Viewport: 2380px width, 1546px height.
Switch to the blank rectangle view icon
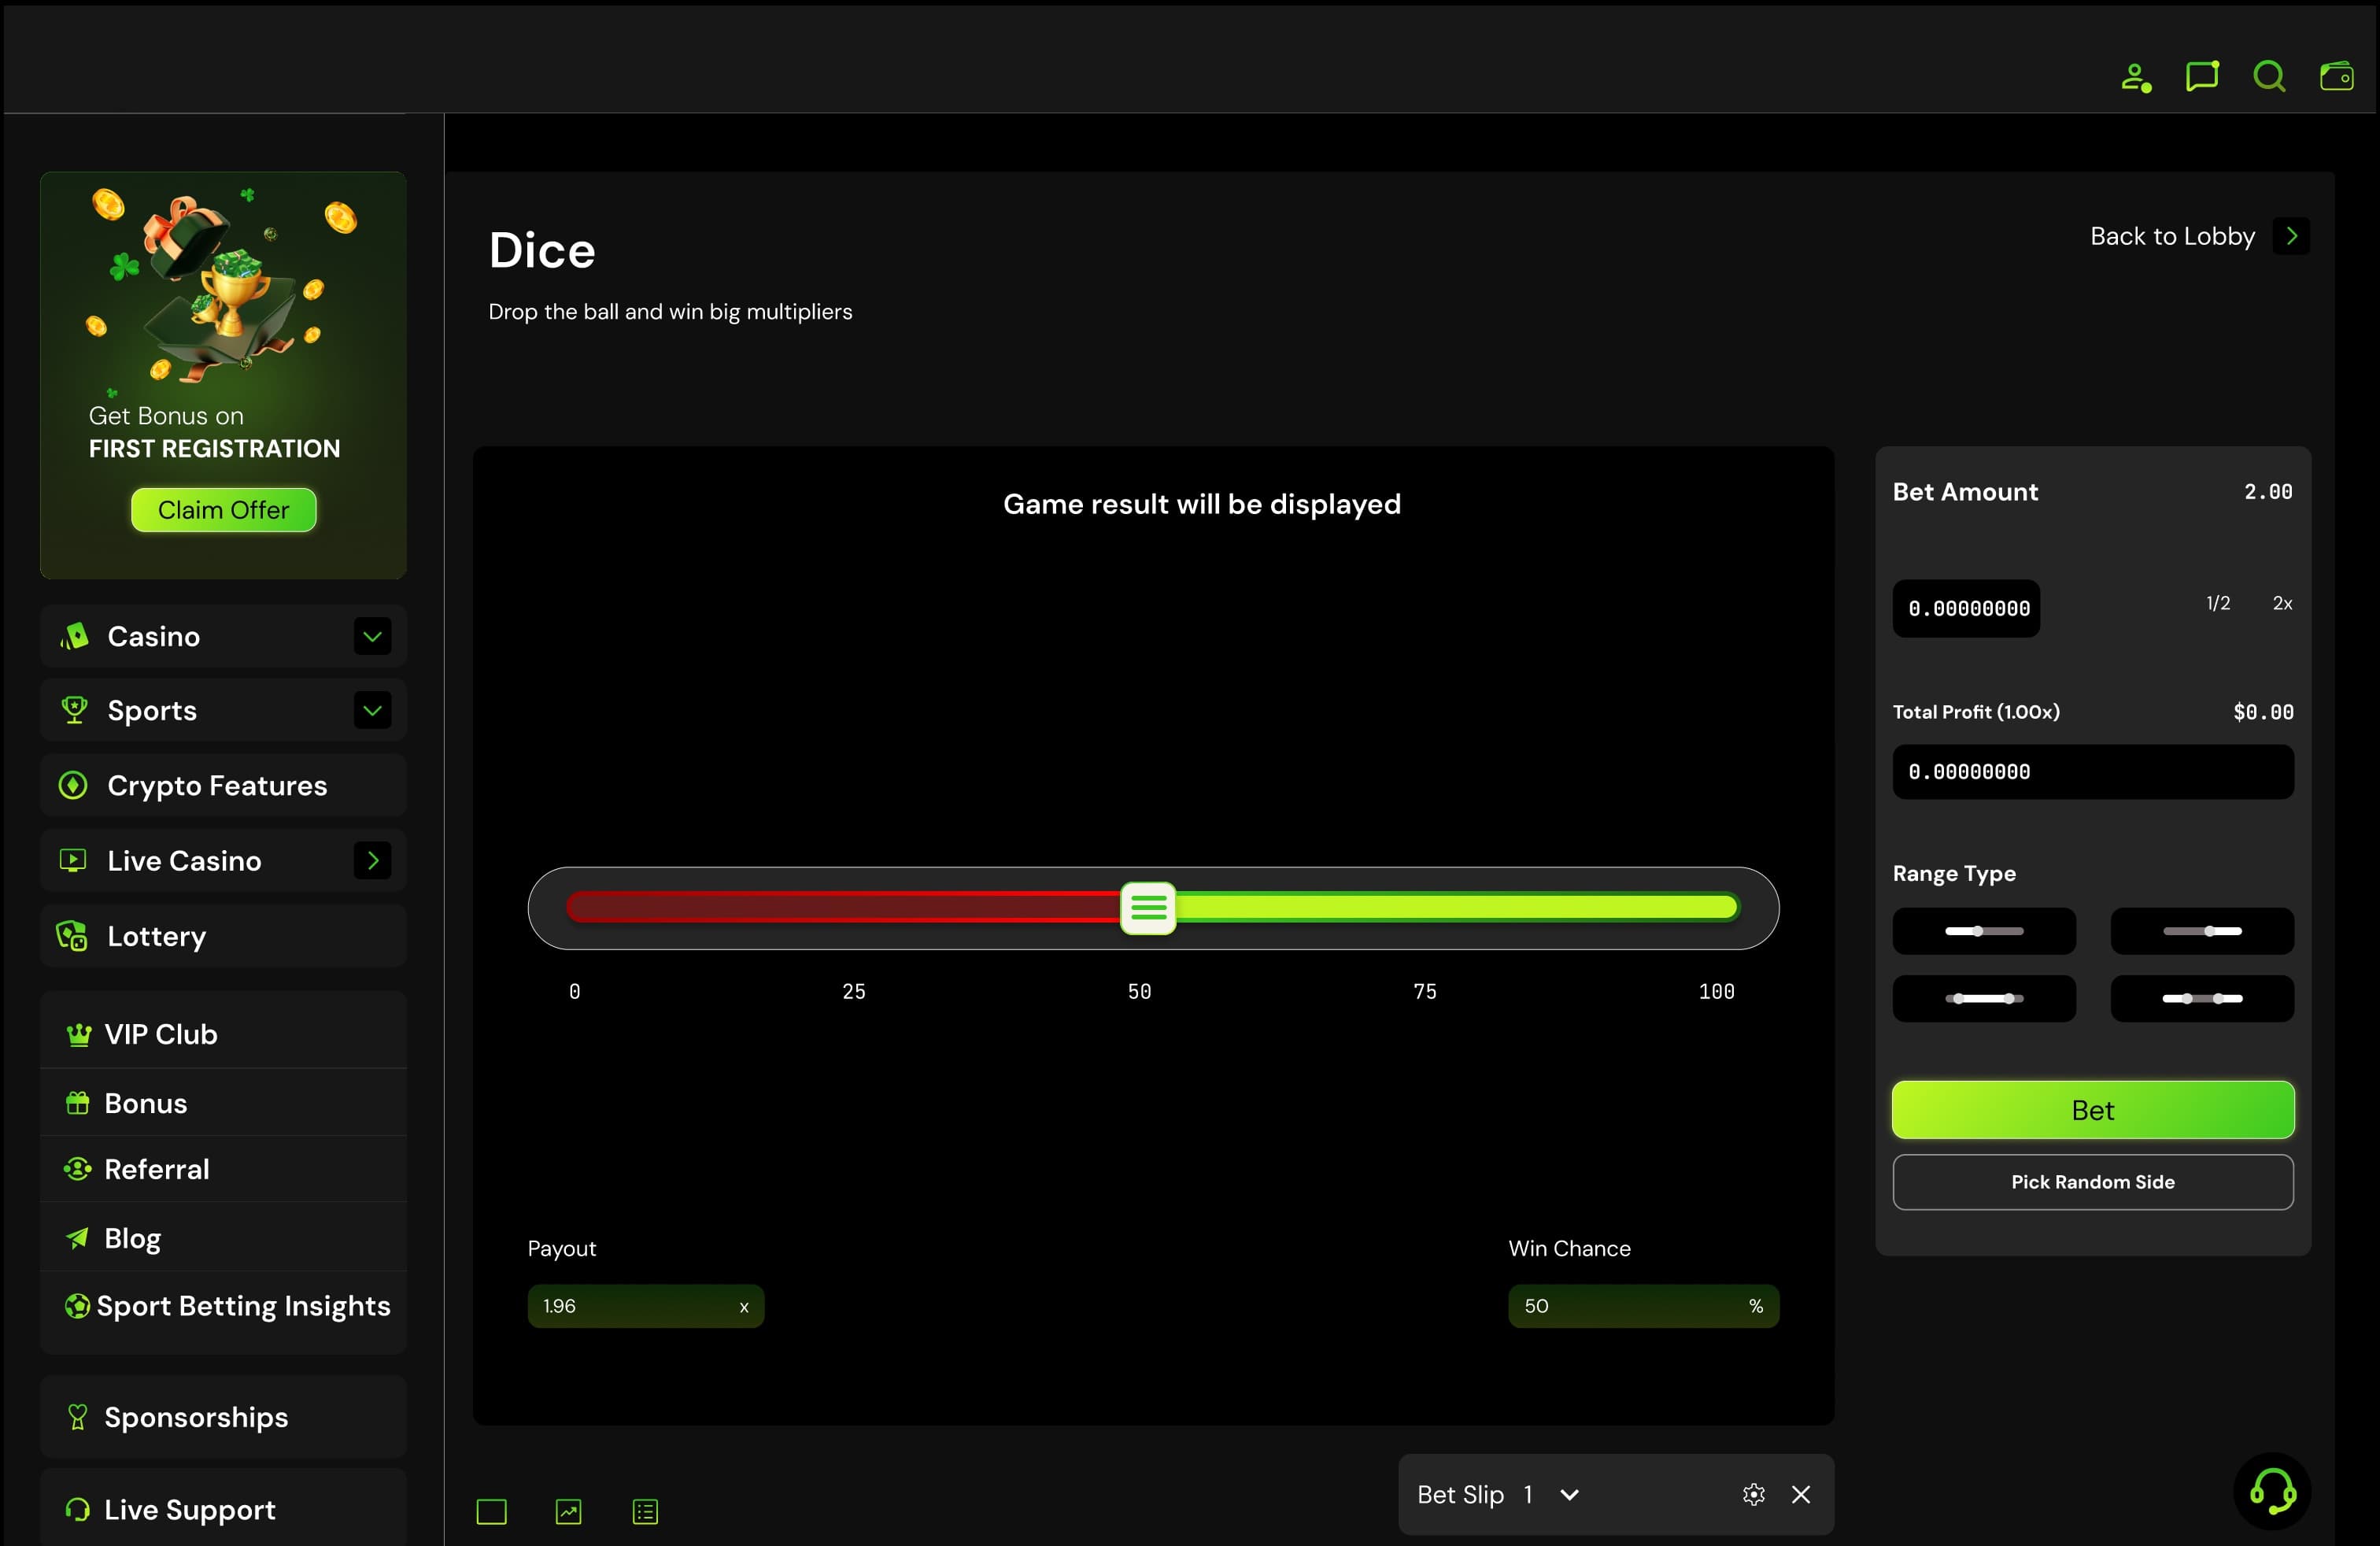(491, 1511)
